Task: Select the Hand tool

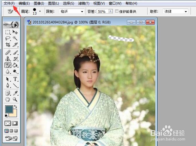Action: point(8,99)
